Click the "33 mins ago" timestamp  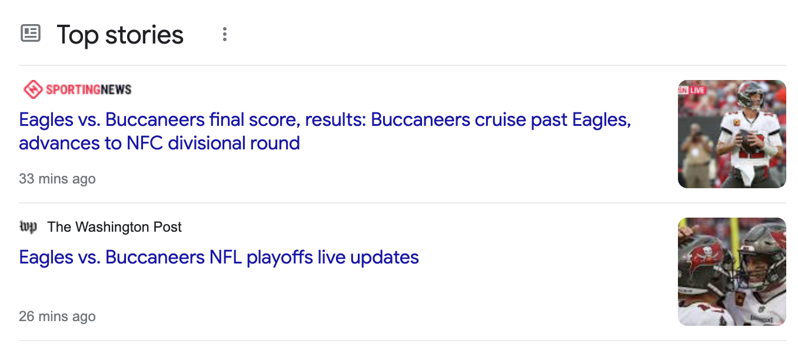57,179
